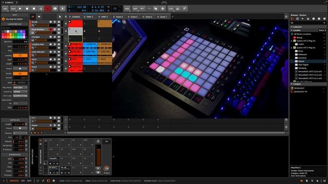Open the Next Action Do dropdown

click(20, 103)
